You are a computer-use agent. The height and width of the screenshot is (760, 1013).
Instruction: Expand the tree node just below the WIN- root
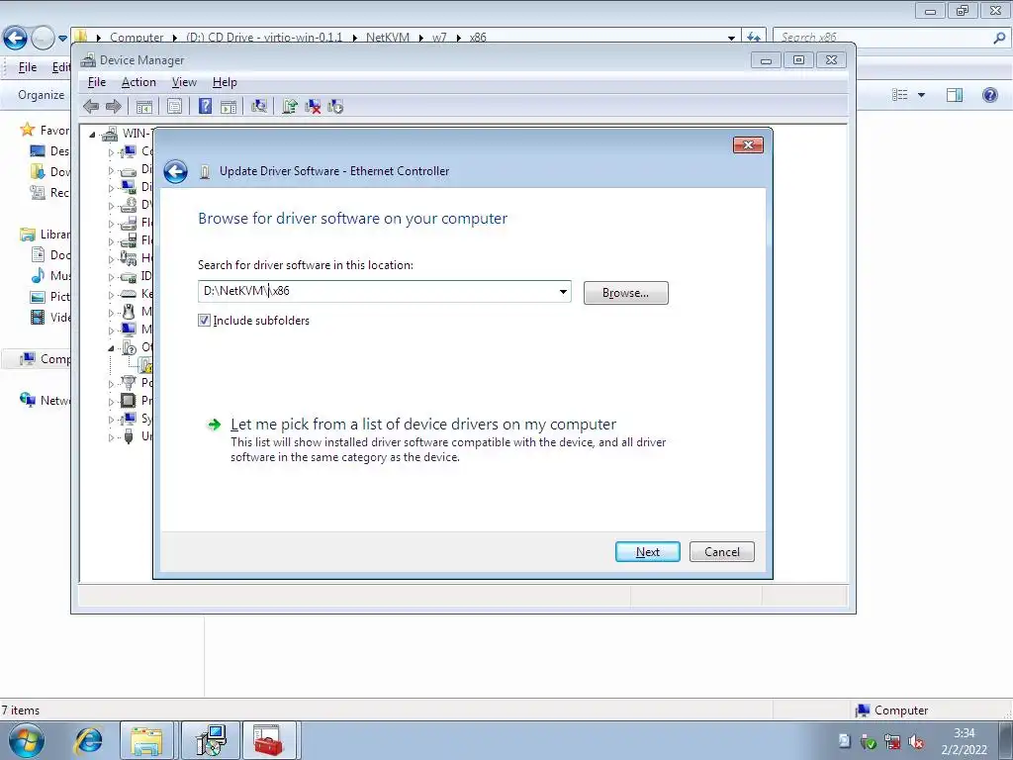[x=111, y=152]
